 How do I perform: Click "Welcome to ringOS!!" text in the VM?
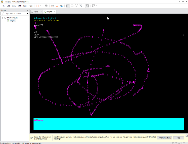(45, 18)
